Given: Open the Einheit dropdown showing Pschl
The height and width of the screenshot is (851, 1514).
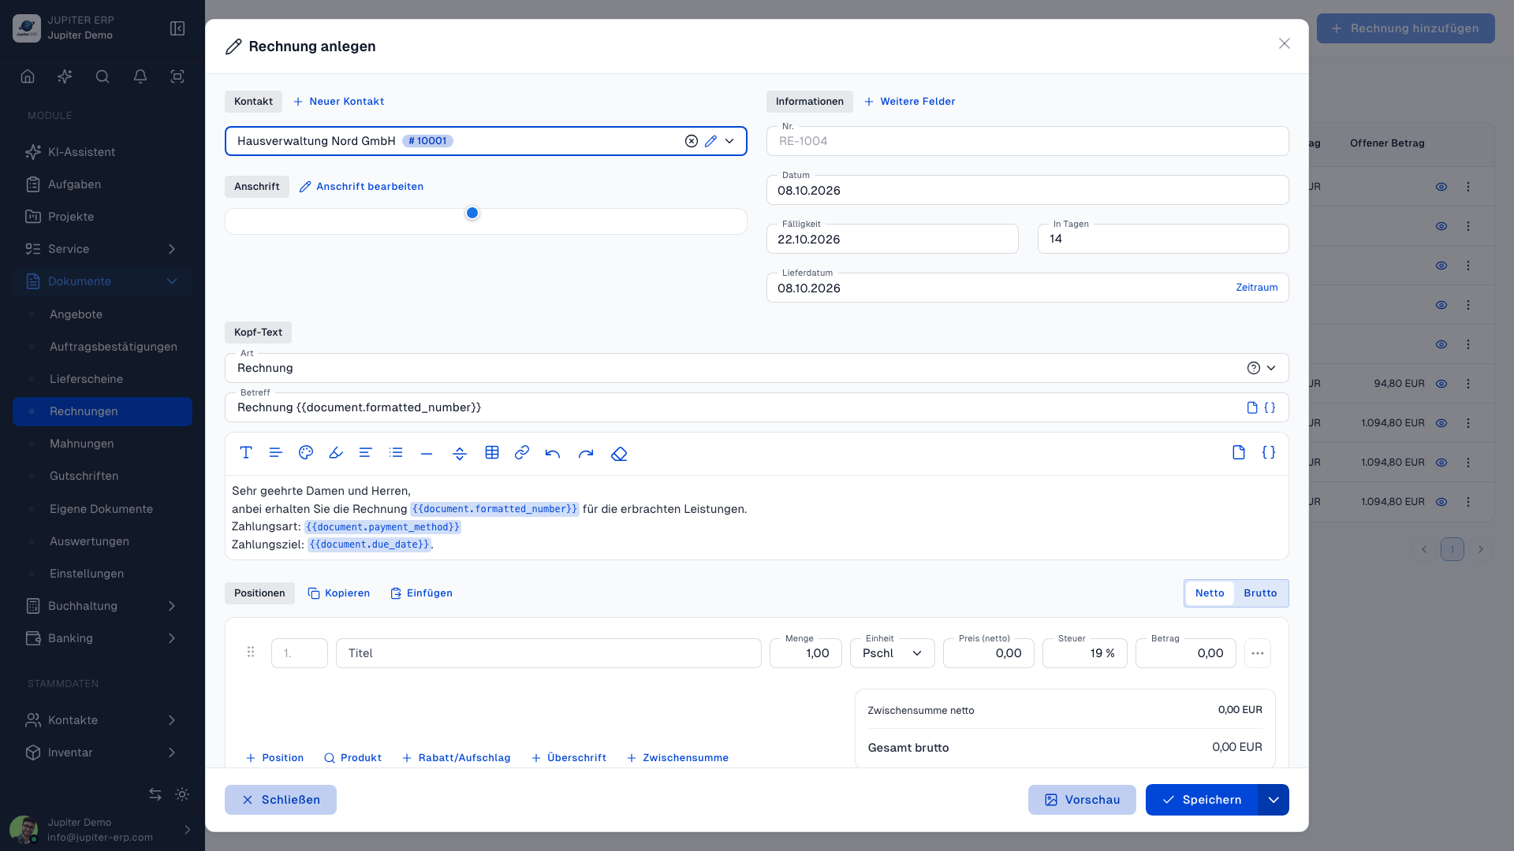Looking at the screenshot, I should point(892,653).
